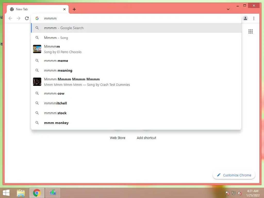Image resolution: width=264 pixels, height=198 pixels.
Task: Reload the page with the refresh icon
Action: [27, 18]
